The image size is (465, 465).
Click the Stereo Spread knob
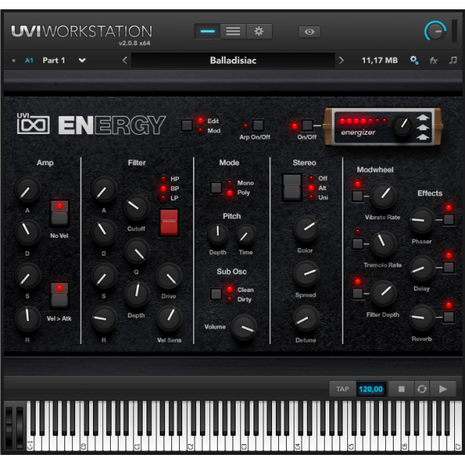click(x=306, y=274)
